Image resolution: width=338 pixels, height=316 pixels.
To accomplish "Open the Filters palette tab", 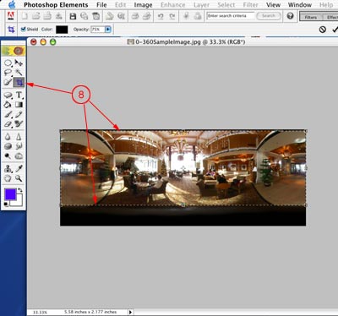I will 311,17.
